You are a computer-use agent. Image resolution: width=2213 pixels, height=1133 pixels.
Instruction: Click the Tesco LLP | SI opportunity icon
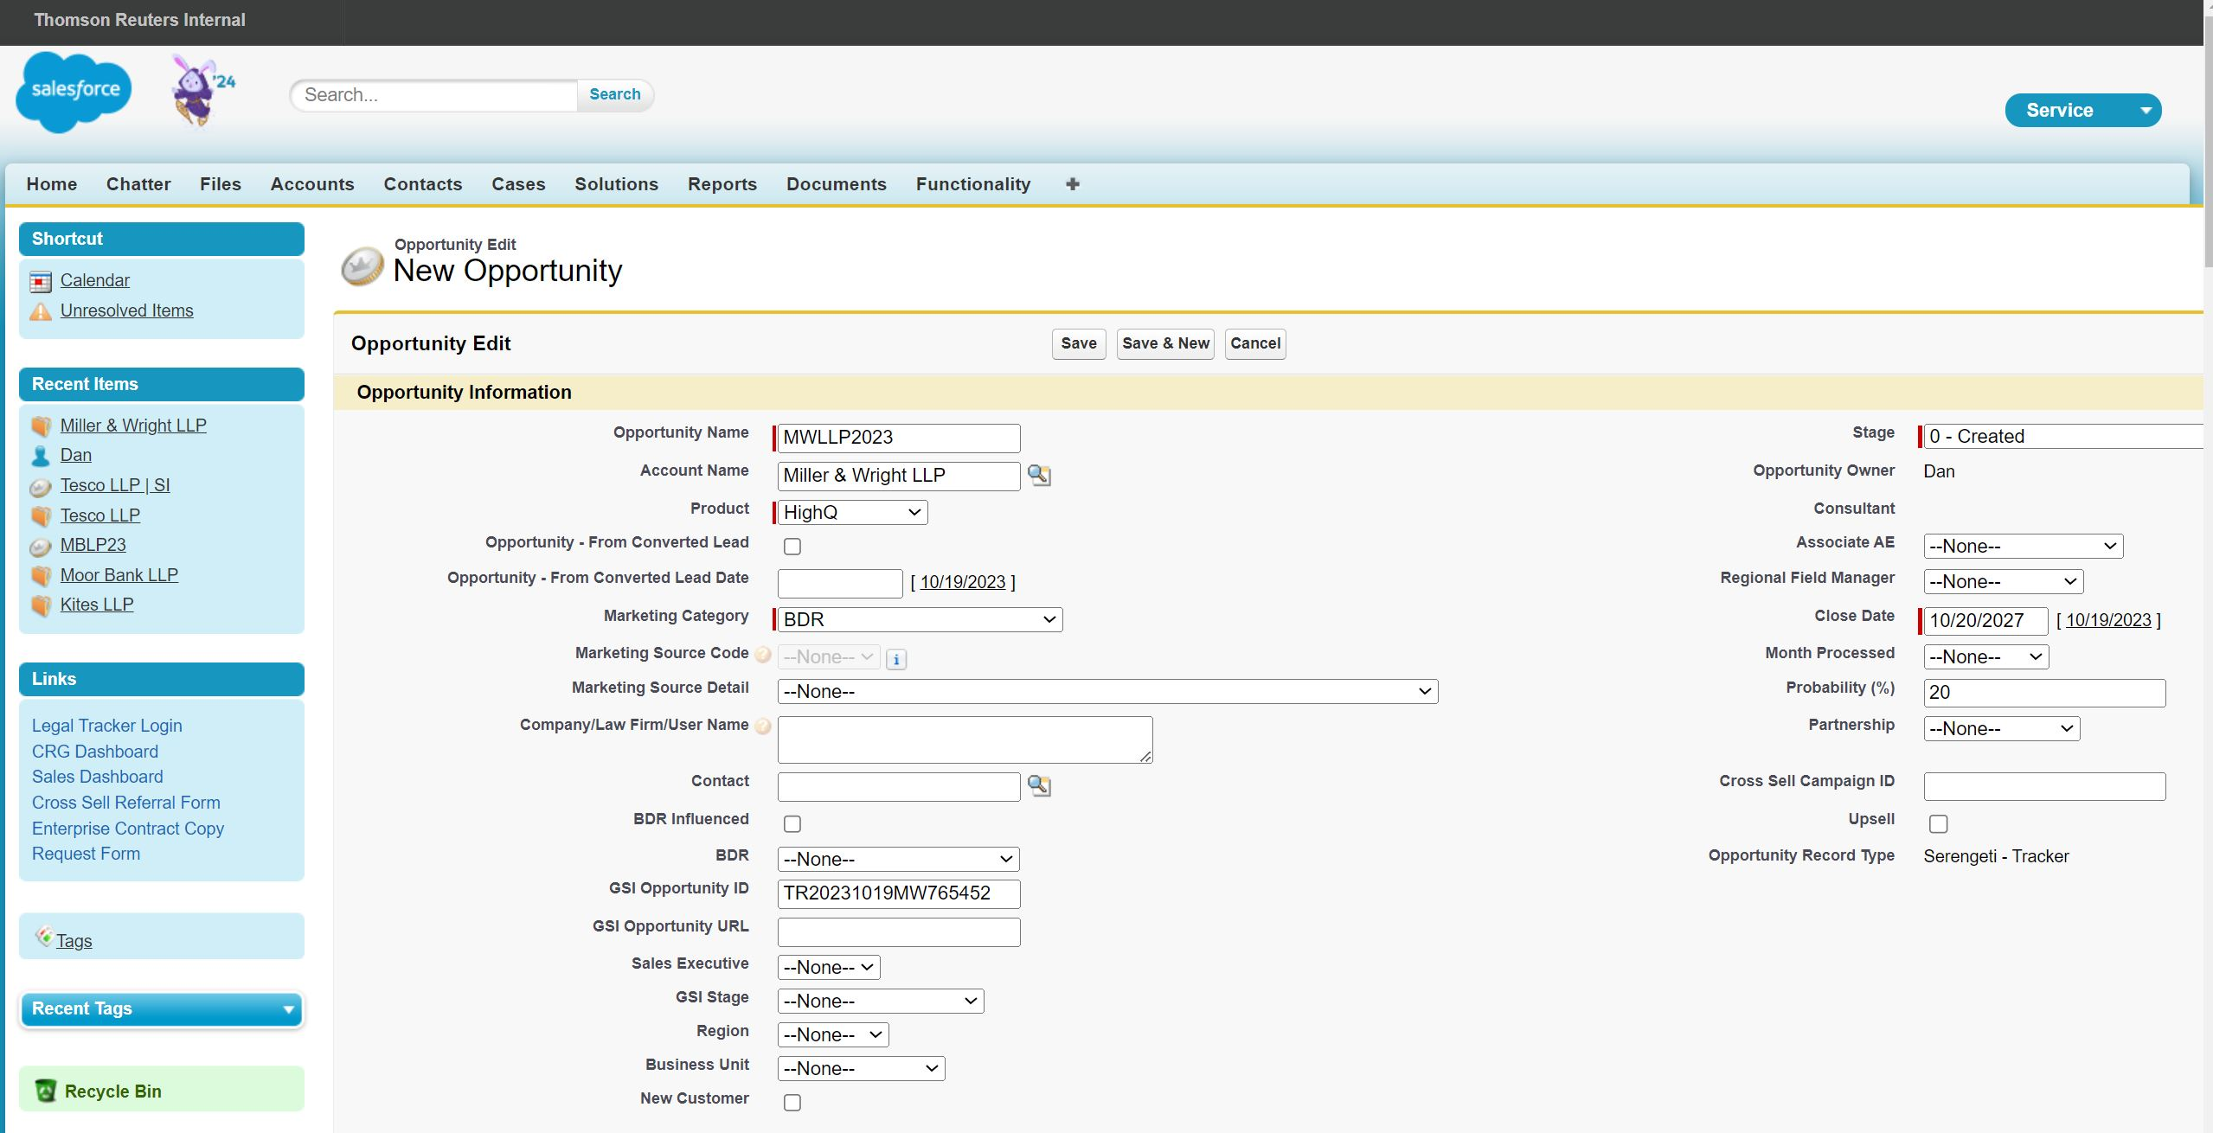point(41,487)
